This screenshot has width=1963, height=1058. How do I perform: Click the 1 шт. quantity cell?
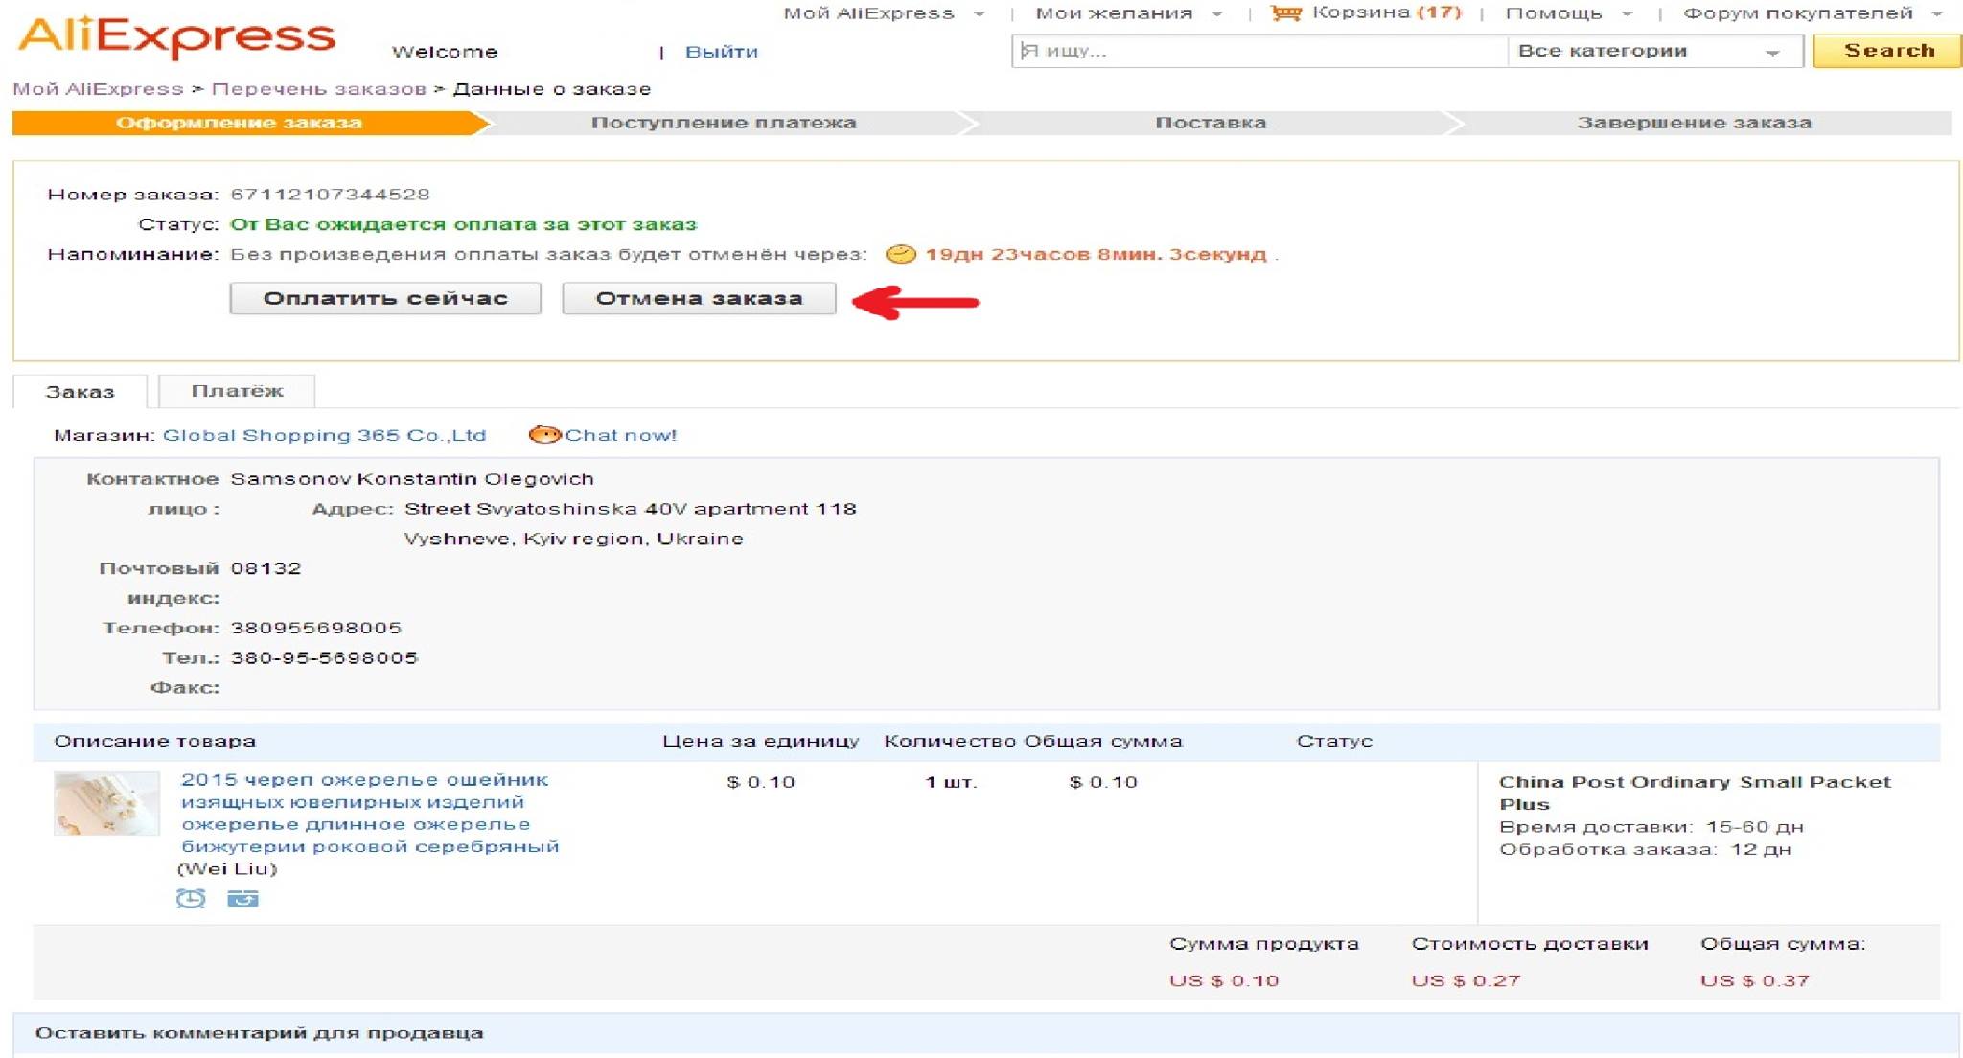(x=951, y=782)
